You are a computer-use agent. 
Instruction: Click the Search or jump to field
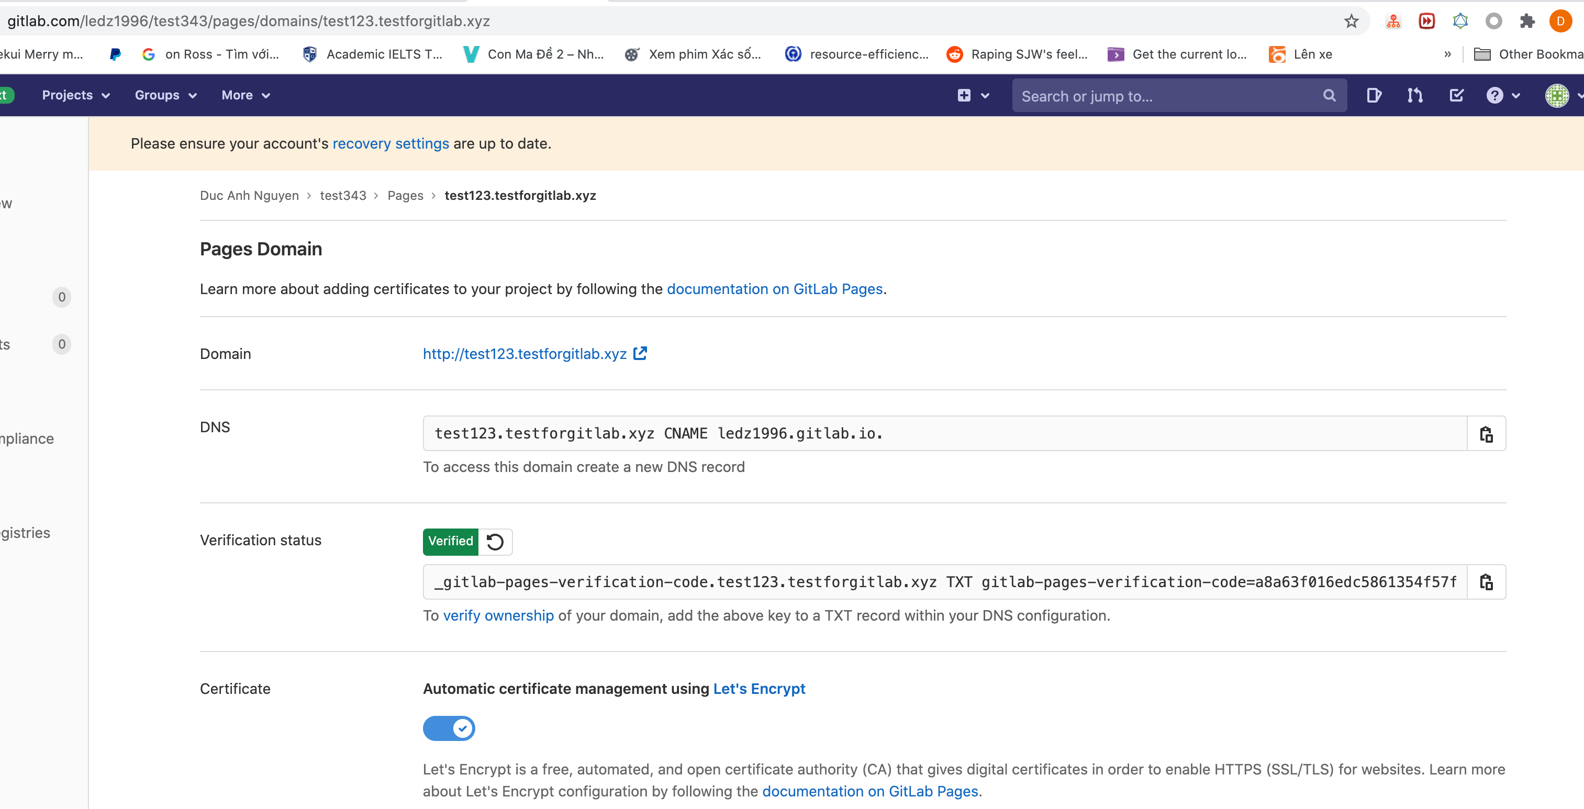[x=1168, y=96]
